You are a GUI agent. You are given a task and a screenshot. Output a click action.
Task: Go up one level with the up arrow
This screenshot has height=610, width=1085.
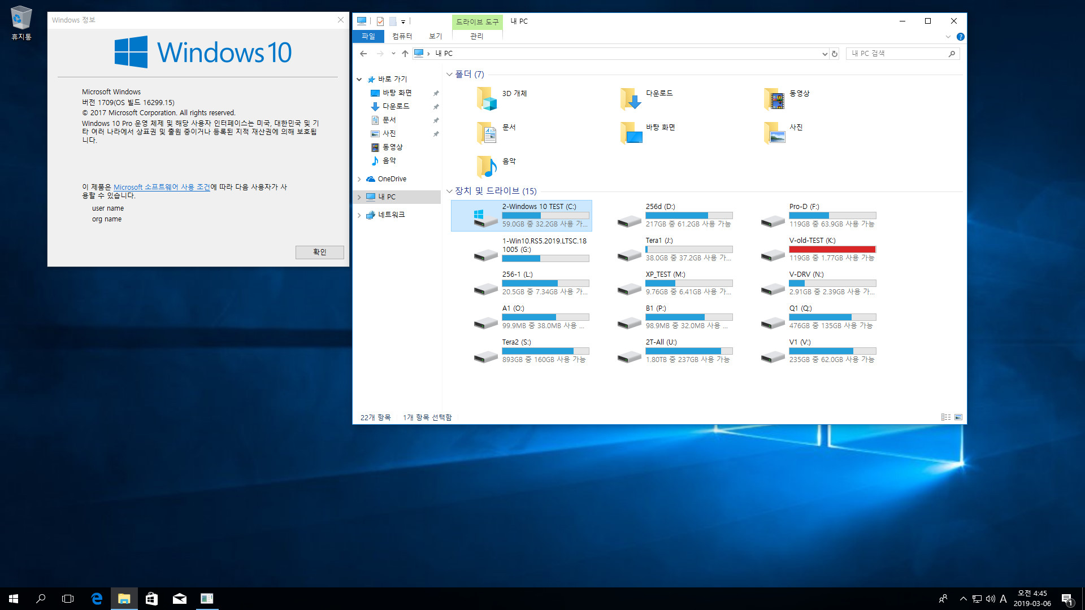405,54
